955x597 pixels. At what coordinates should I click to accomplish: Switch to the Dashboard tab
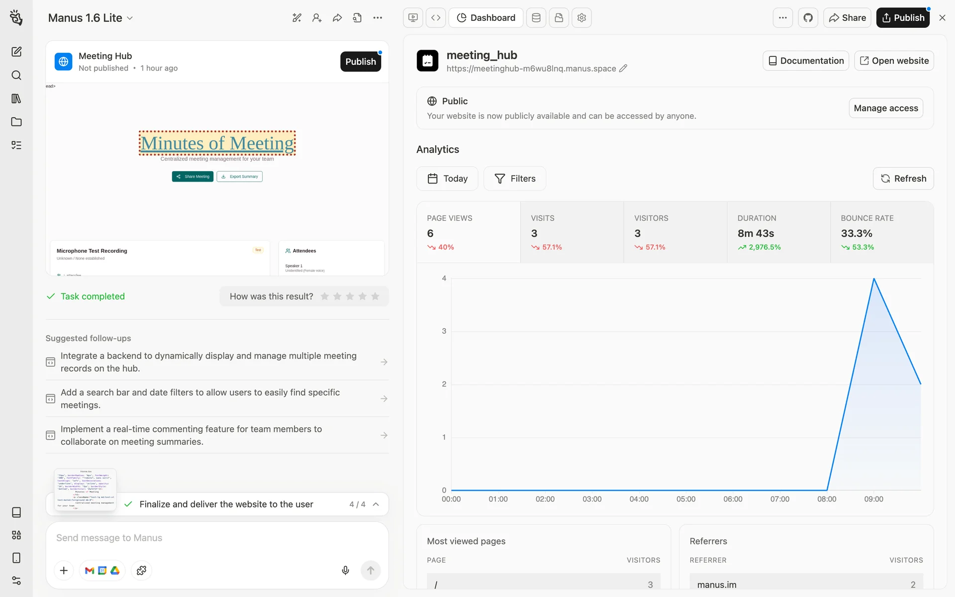[x=486, y=18]
